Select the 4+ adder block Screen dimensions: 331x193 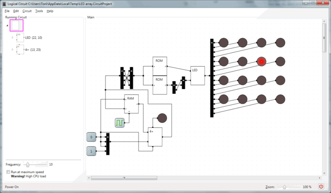155,137
